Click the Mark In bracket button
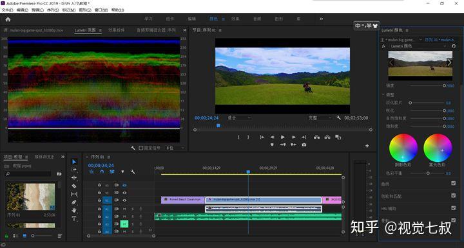This screenshot has width=464, height=248. pos(238,137)
